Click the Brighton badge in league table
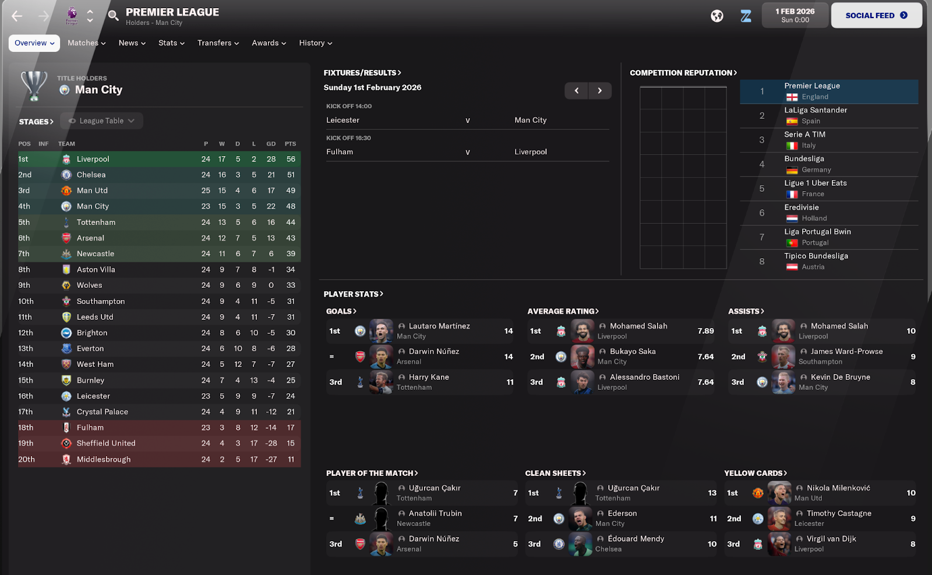 click(x=66, y=333)
